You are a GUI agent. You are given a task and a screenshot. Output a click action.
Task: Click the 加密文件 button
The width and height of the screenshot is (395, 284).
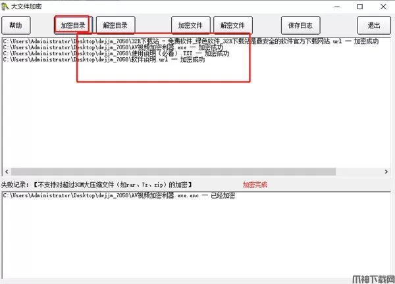coord(190,25)
